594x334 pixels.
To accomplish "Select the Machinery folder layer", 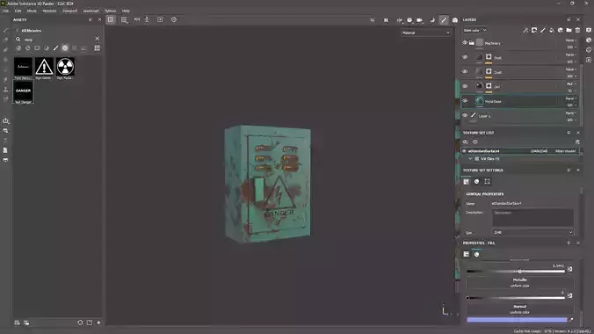I will tap(519, 43).
